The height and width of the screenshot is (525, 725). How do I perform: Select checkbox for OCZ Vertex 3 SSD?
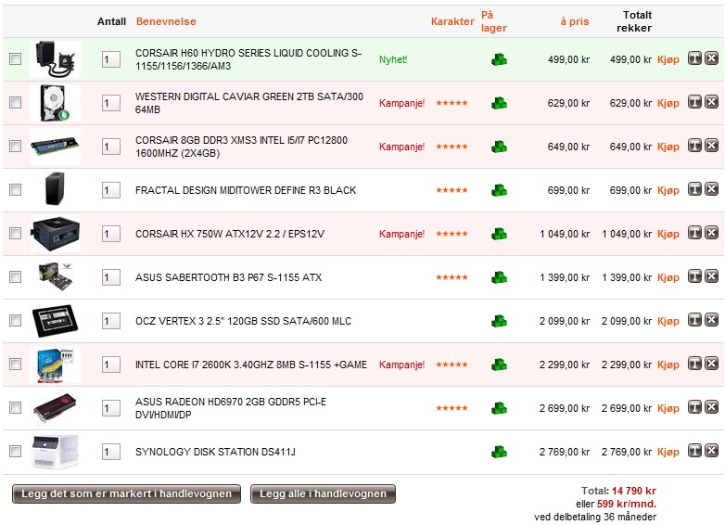click(15, 320)
